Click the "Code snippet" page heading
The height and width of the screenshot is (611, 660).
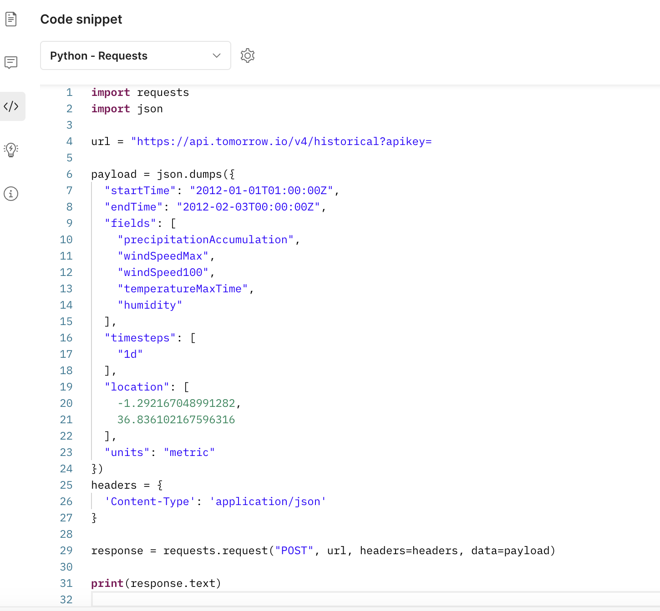(x=81, y=19)
